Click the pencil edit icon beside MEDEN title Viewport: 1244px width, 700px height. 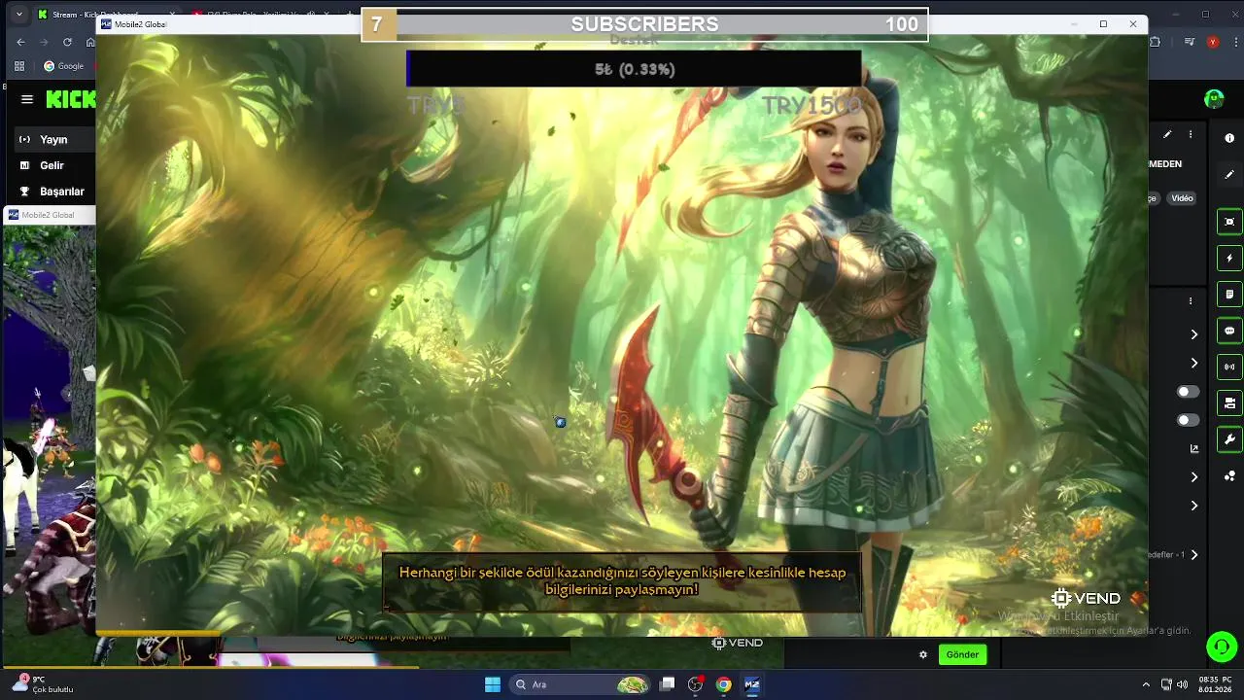coord(1167,134)
